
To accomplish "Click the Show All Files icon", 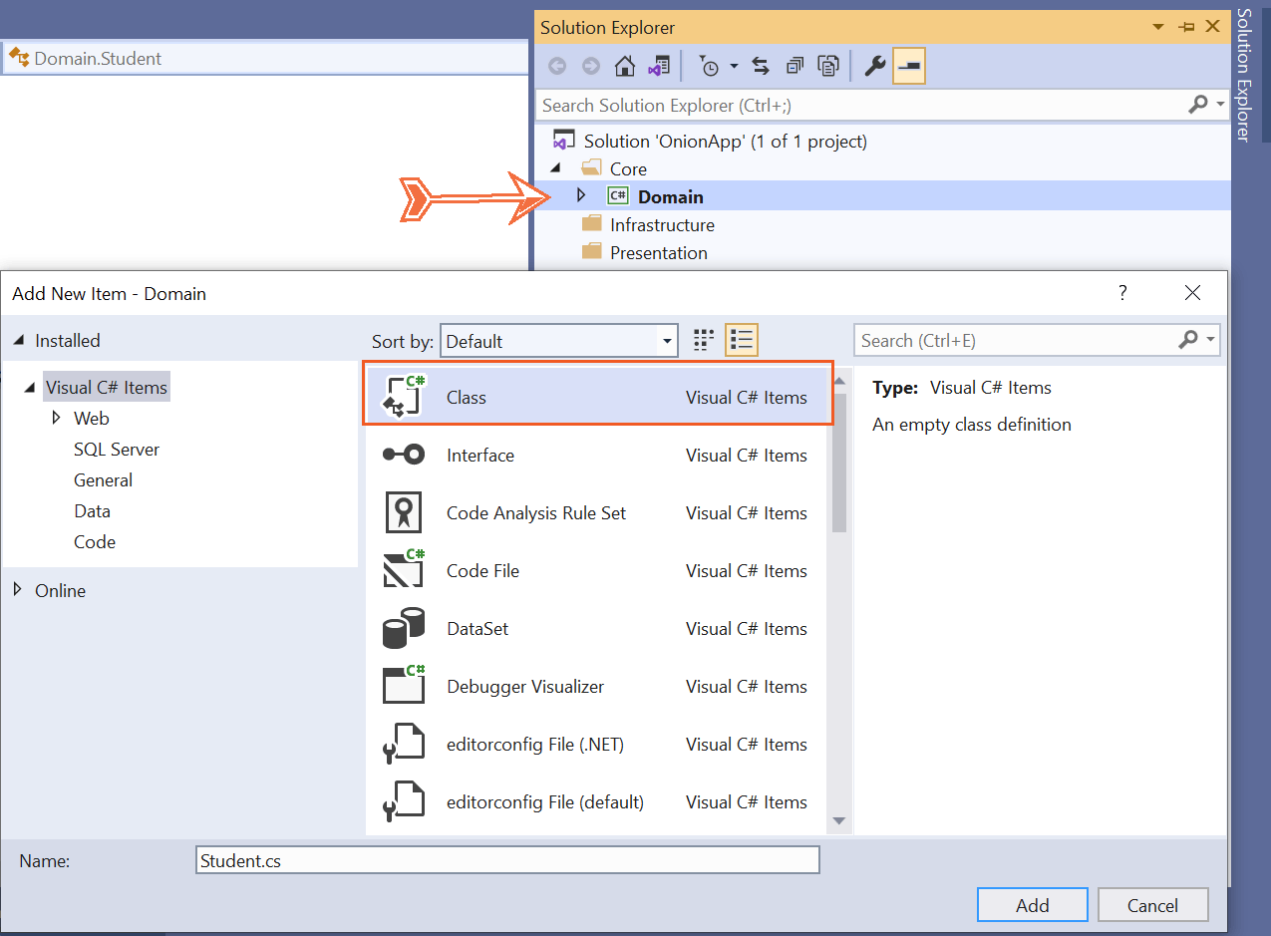I will point(828,67).
